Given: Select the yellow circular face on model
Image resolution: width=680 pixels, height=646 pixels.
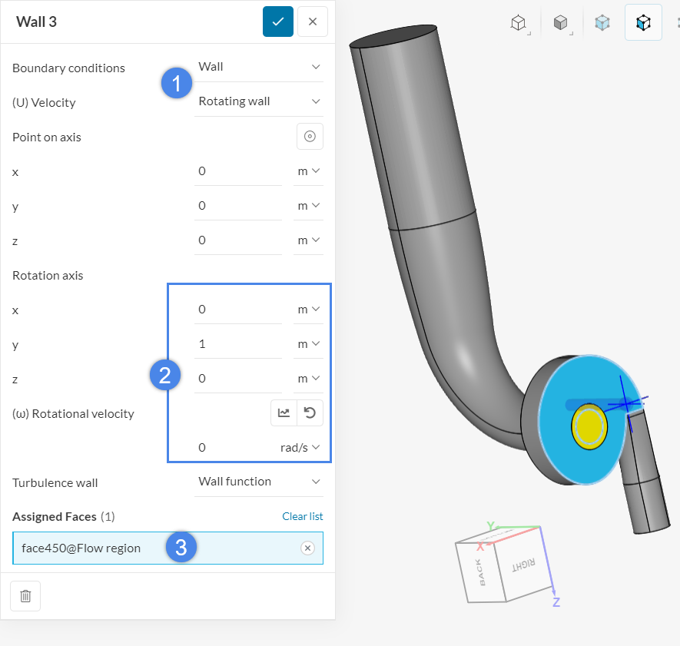Looking at the screenshot, I should pyautogui.click(x=589, y=426).
